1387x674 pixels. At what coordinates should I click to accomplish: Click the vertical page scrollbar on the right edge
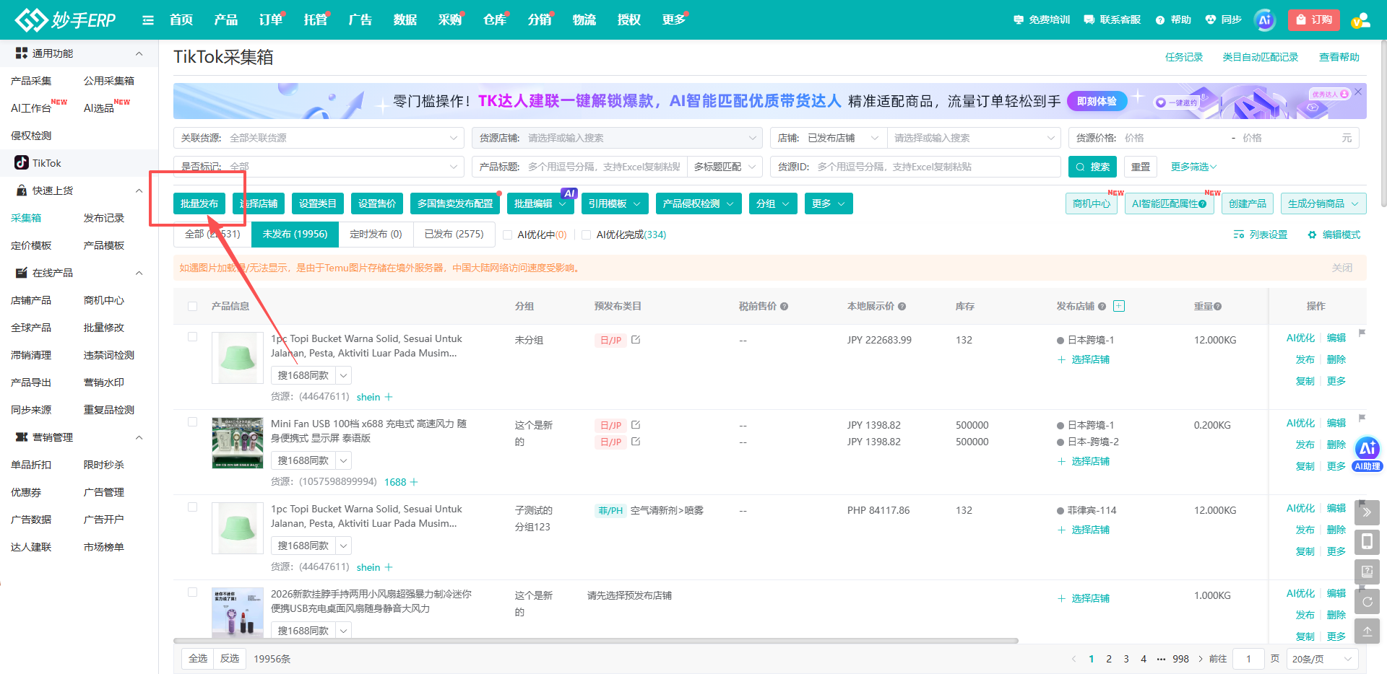tap(1383, 123)
